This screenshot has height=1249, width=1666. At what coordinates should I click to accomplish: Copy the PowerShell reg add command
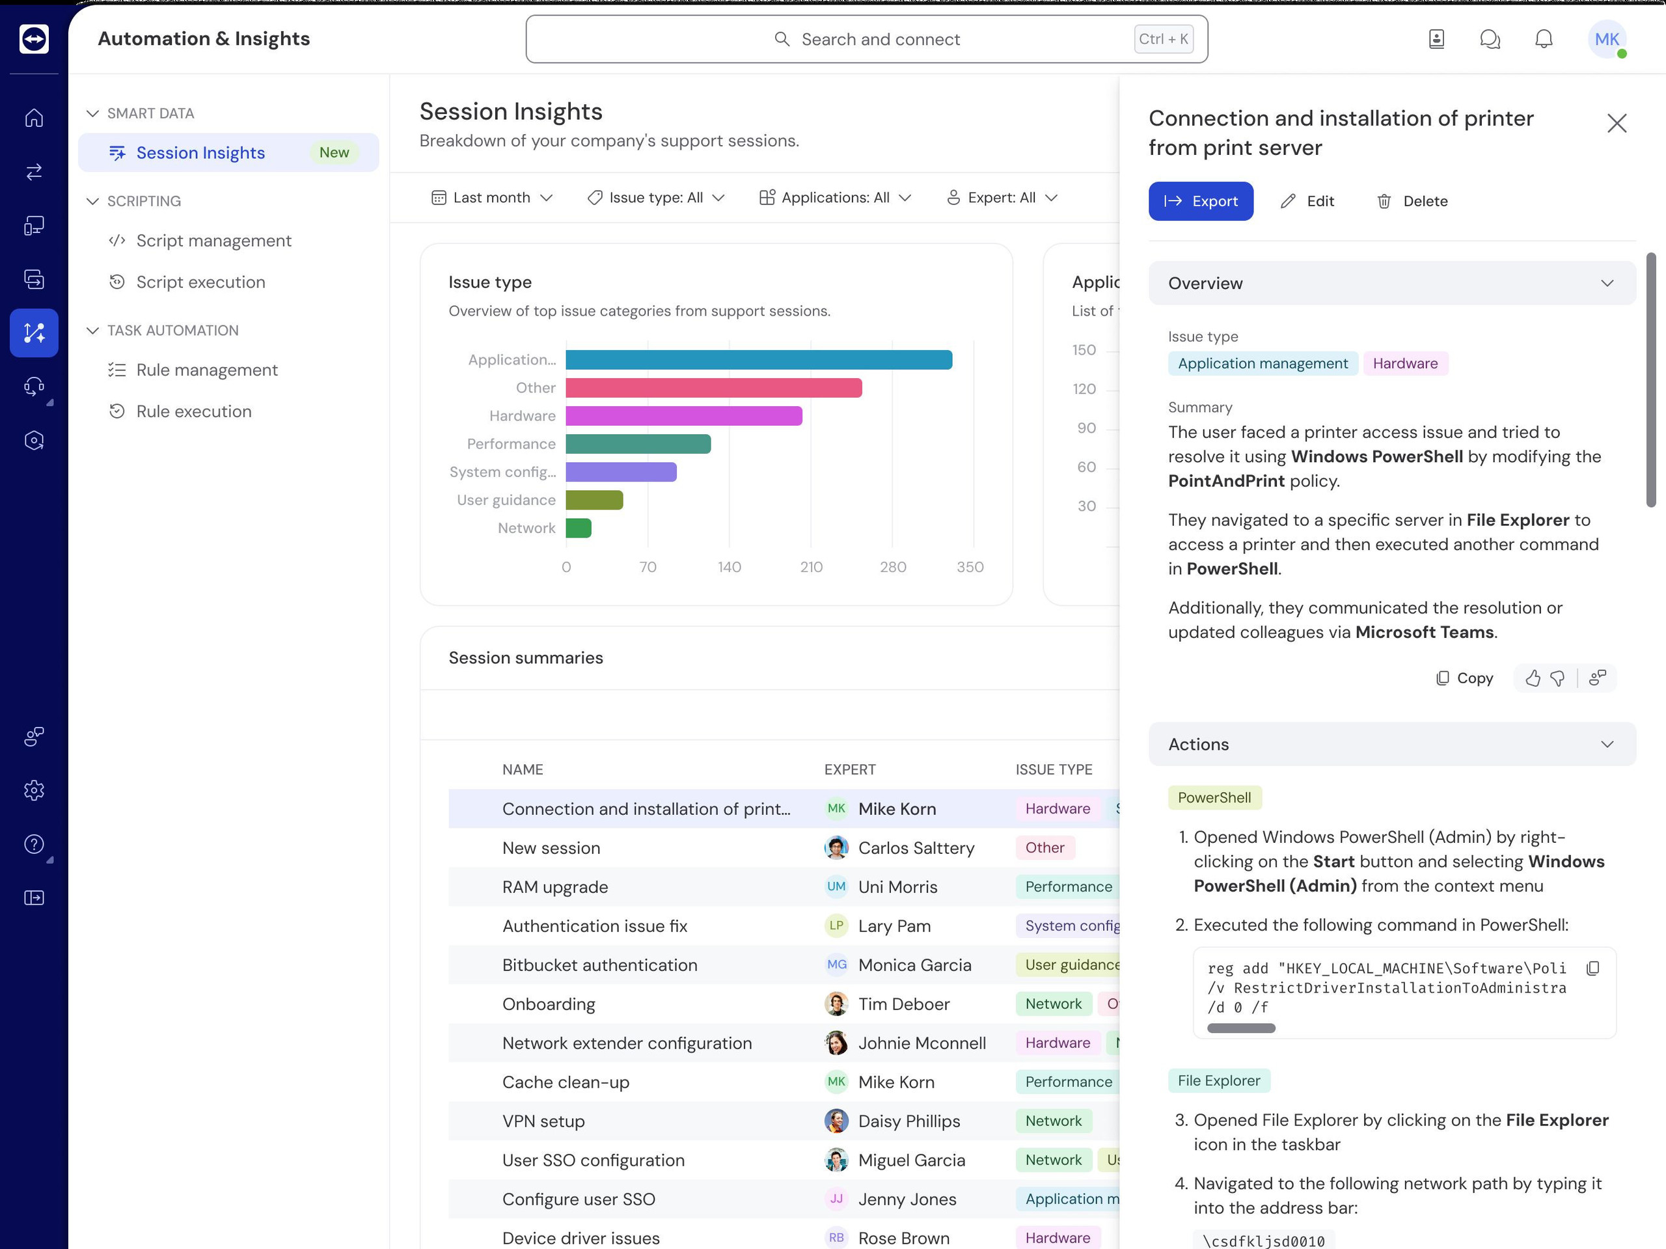tap(1592, 968)
